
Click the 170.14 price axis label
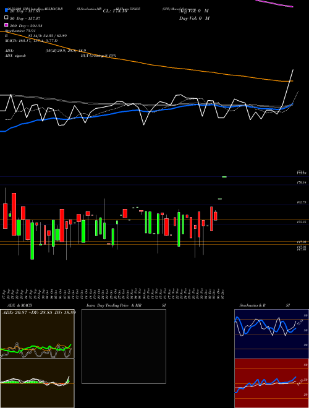pos(302,183)
